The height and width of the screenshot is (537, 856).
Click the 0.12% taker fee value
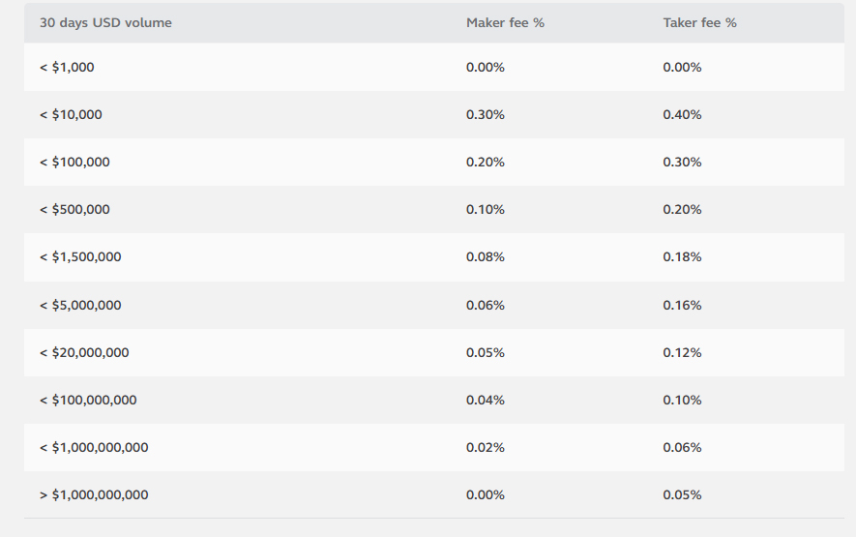[683, 353]
